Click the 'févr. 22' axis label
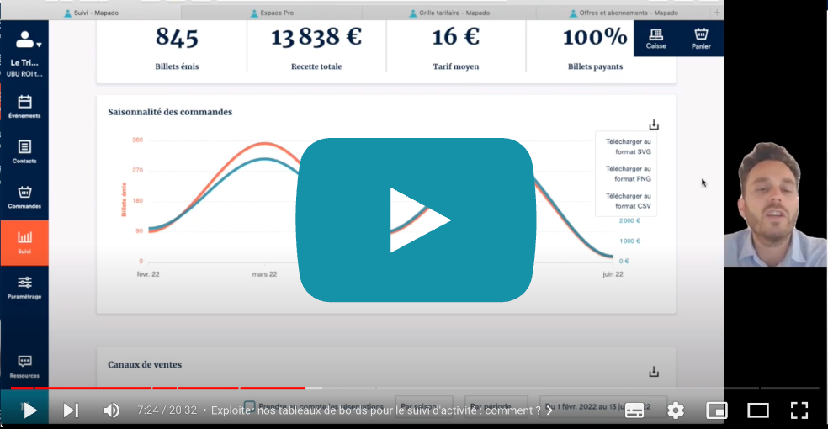 (148, 274)
